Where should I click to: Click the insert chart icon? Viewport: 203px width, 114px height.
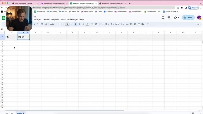coord(135,24)
